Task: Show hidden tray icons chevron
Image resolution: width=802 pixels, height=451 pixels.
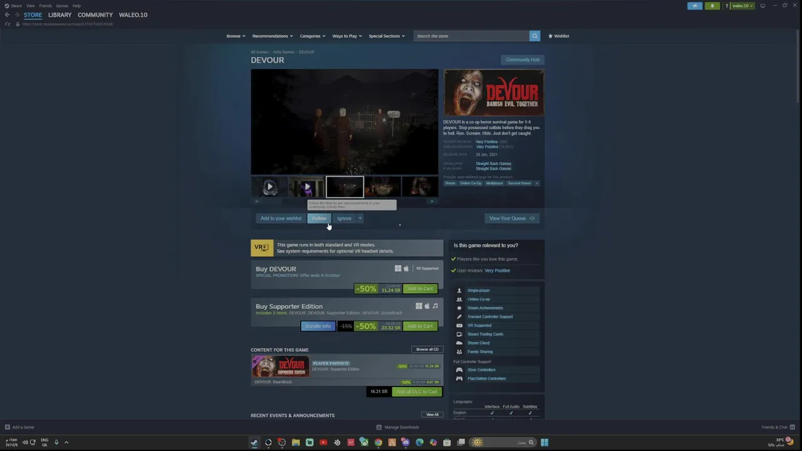Action: click(x=66, y=442)
